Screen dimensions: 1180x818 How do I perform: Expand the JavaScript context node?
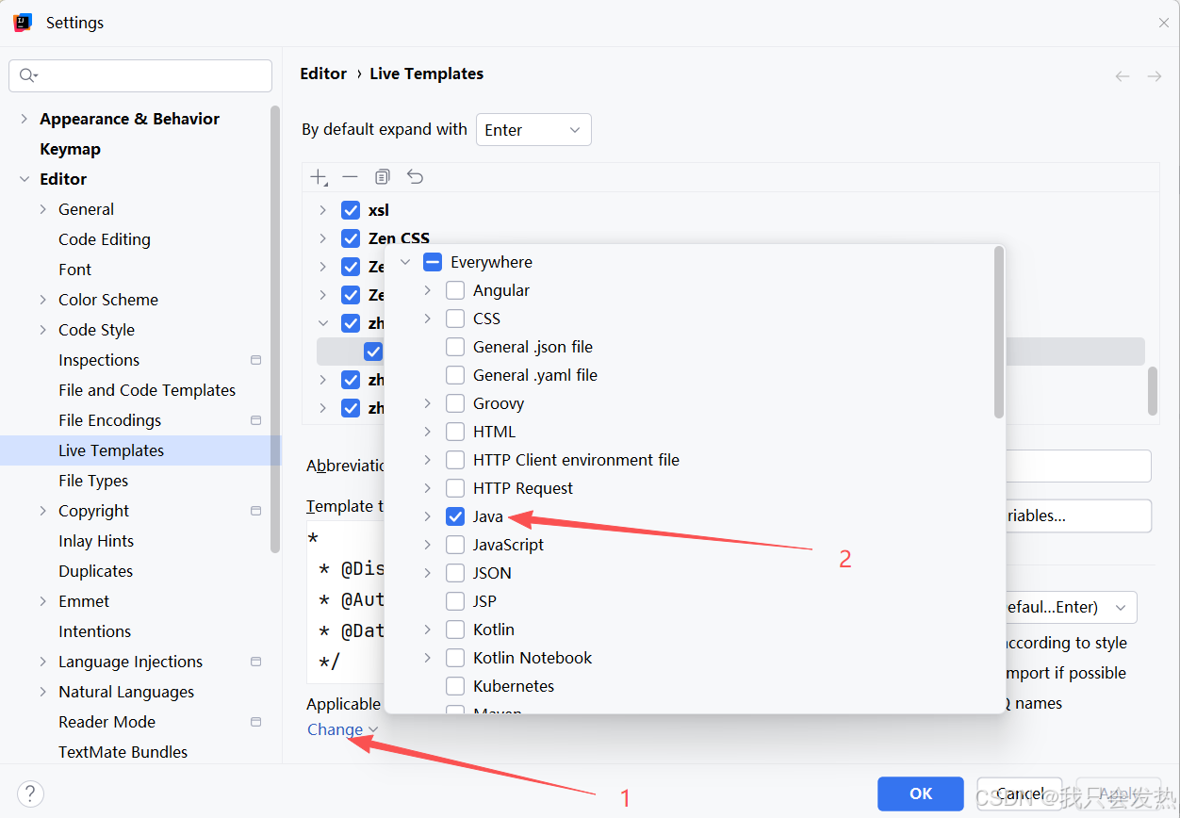point(427,545)
